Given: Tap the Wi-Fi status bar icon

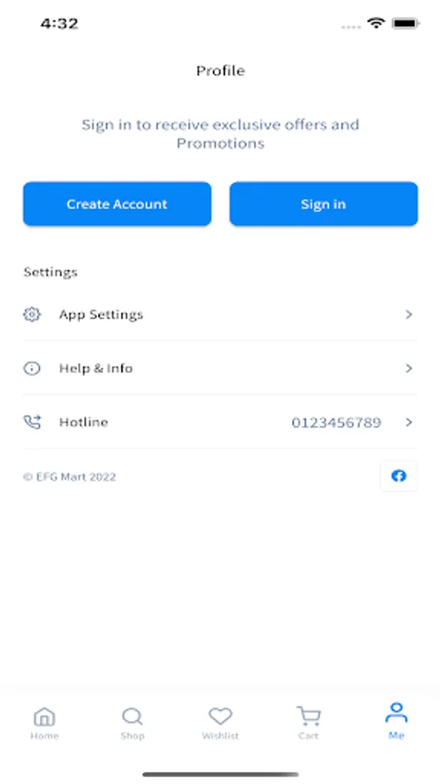Looking at the screenshot, I should 376,23.
